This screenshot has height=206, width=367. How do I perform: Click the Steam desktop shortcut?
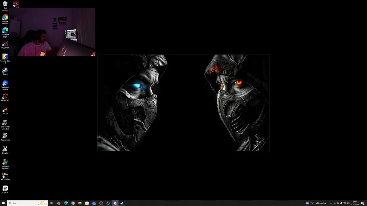pyautogui.click(x=5, y=72)
